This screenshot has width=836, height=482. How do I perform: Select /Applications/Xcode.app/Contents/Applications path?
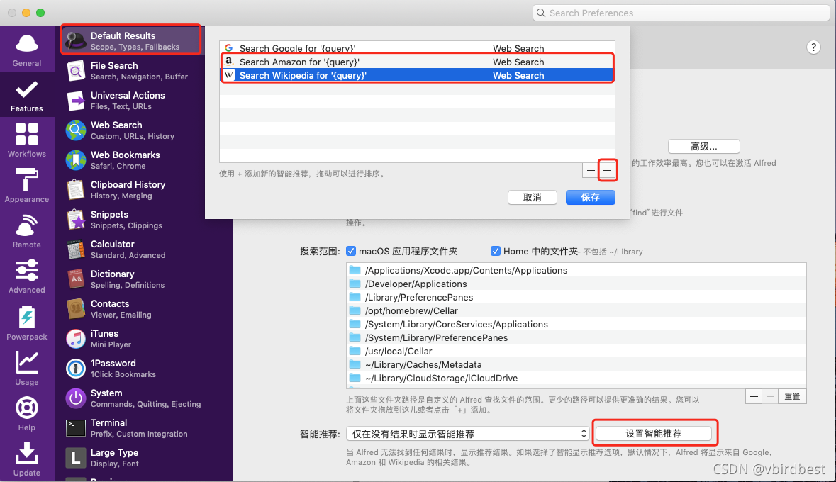pos(576,270)
